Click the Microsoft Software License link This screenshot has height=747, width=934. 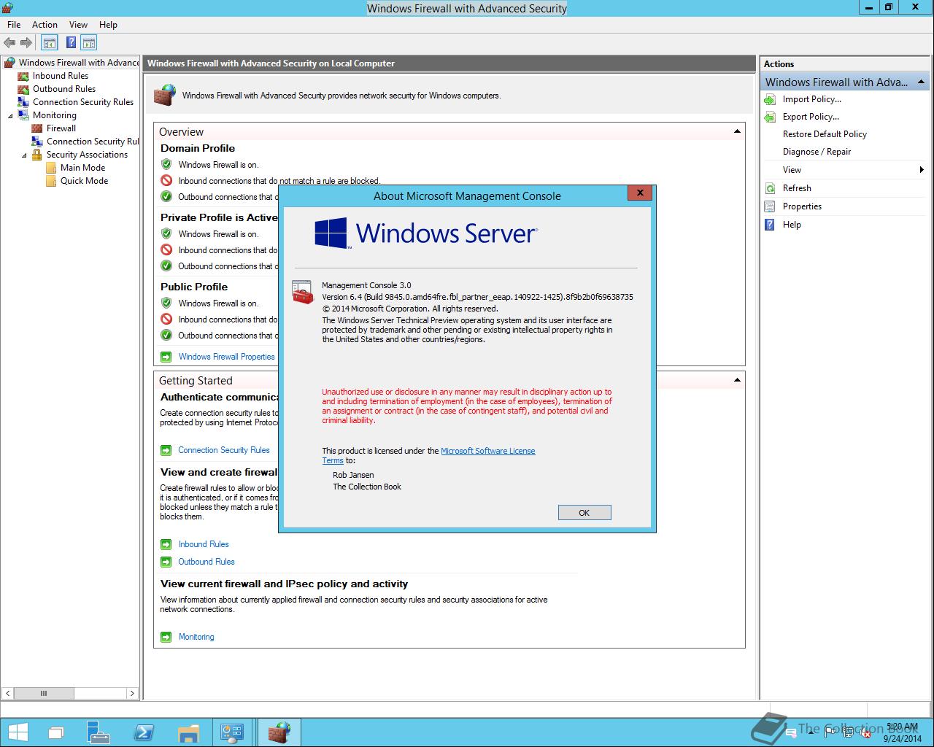(x=487, y=451)
